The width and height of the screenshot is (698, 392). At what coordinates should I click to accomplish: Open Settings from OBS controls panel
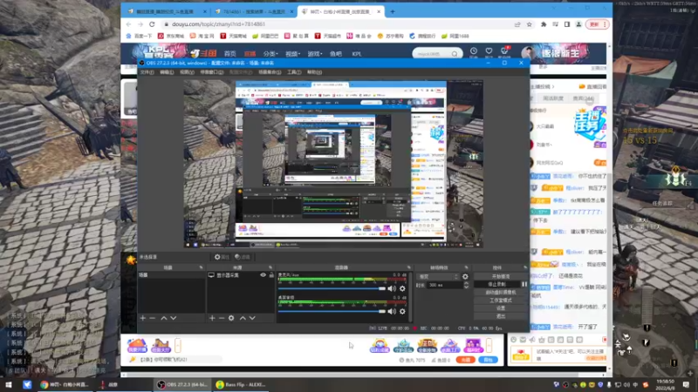(501, 308)
